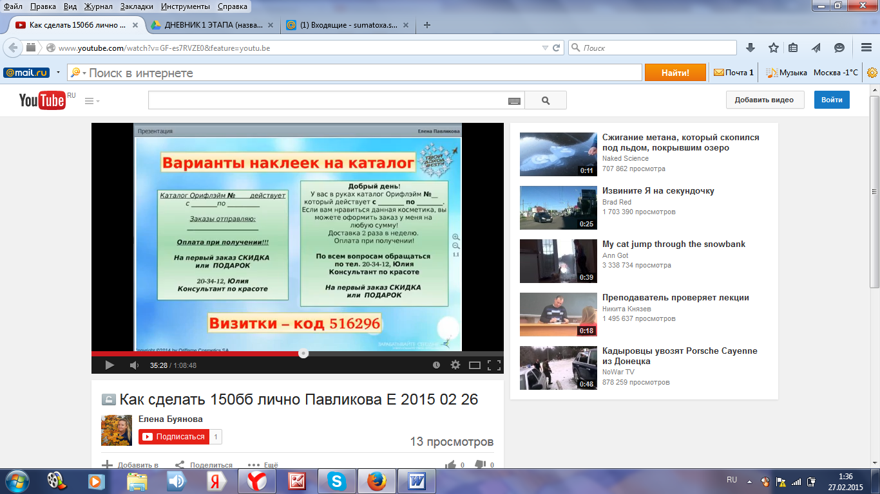This screenshot has width=880, height=494.
Task: Click the Mail.ru settings gear icon
Action: (872, 73)
